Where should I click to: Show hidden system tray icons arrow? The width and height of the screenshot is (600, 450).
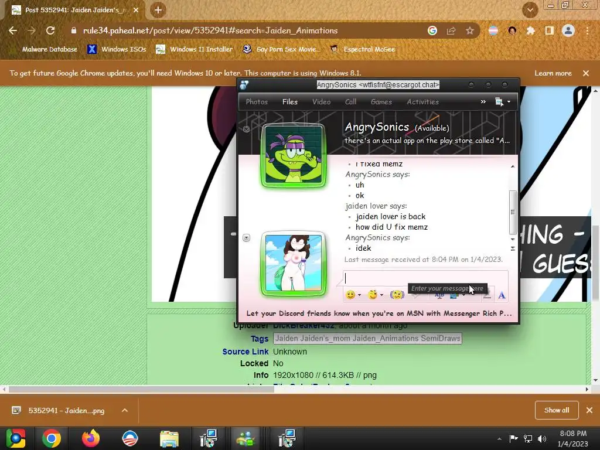pyautogui.click(x=499, y=439)
